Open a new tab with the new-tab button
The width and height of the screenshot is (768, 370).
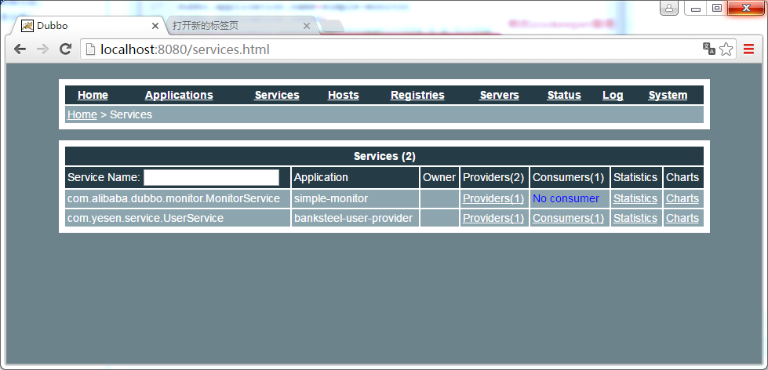pyautogui.click(x=333, y=27)
